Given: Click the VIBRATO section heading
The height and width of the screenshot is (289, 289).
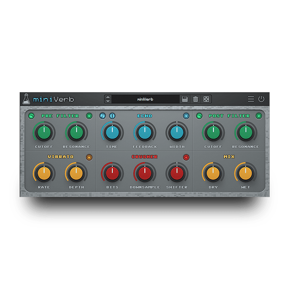Looking at the screenshot, I should point(61,157).
